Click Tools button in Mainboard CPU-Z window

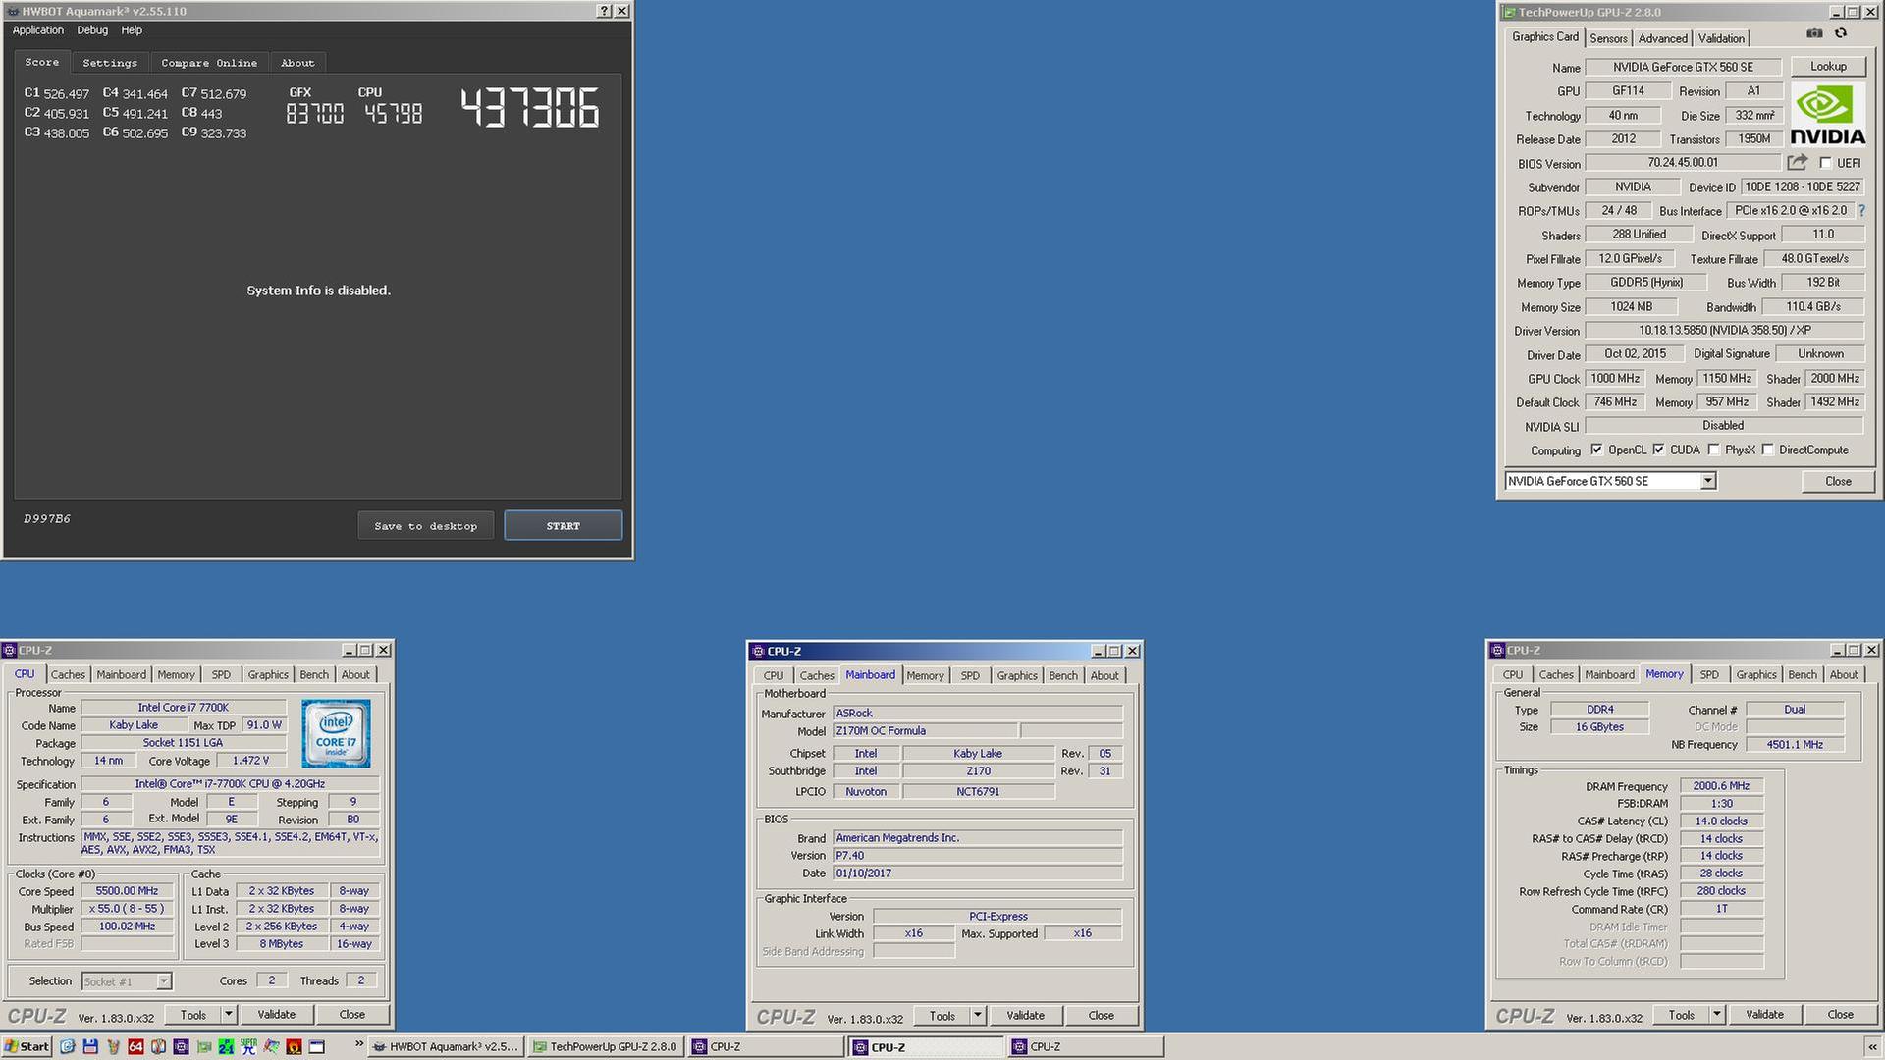942,1016
